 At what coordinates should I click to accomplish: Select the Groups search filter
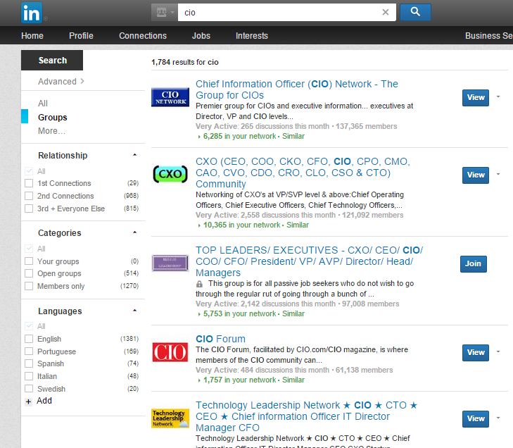52,117
